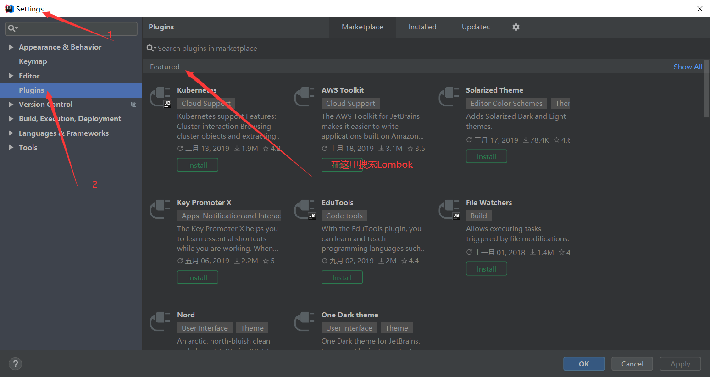Click the IntelliJ logo in title bar

tap(9, 9)
